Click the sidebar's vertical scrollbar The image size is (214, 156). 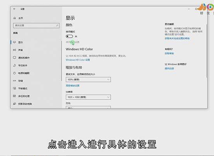(x=61, y=61)
